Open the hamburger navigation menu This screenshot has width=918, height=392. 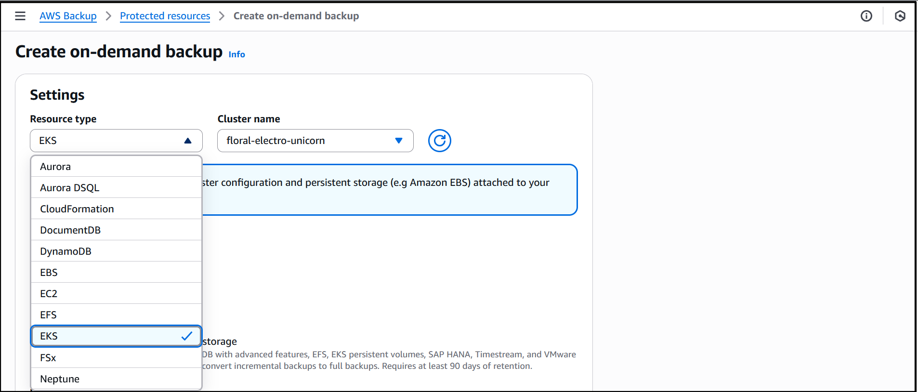tap(20, 16)
